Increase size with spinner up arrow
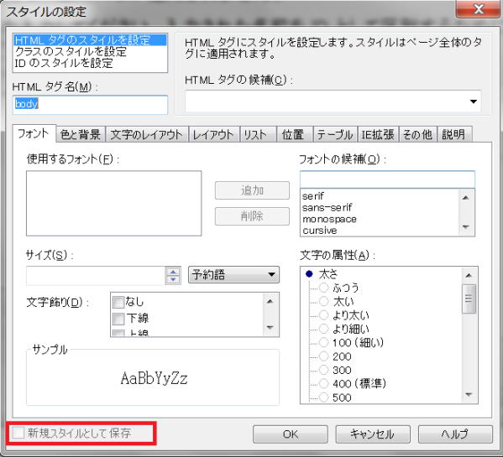The height and width of the screenshot is (457, 503). click(x=173, y=272)
